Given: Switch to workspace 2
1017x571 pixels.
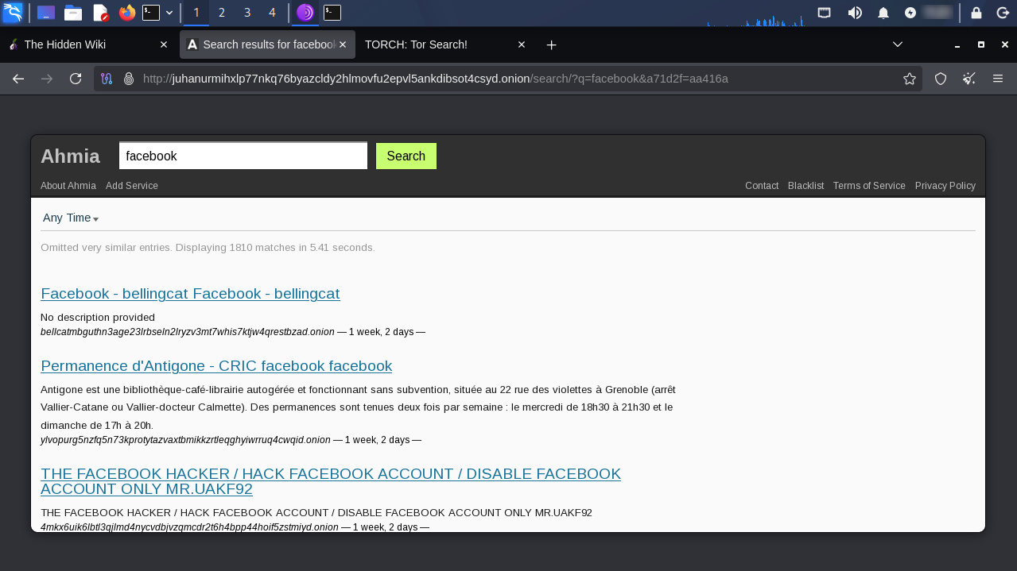Looking at the screenshot, I should pos(222,13).
